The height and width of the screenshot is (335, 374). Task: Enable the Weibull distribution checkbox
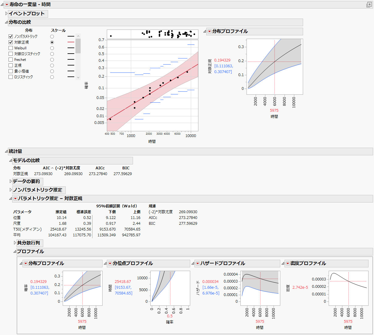coord(10,48)
